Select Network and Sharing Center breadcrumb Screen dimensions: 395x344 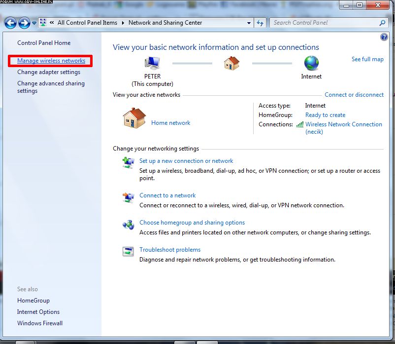pos(165,23)
